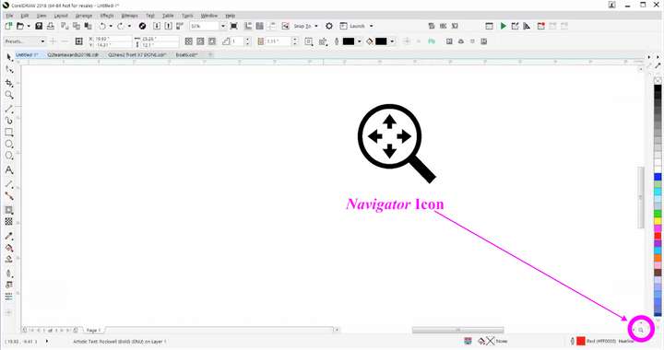Select the Parallel Dimension tool
The image size is (664, 350).
(9, 185)
